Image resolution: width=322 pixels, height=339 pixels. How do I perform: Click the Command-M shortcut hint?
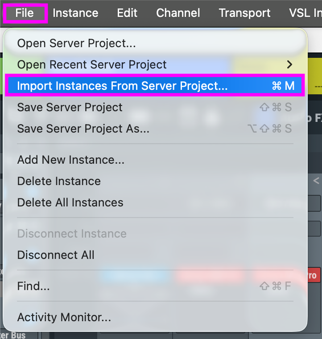(x=283, y=86)
